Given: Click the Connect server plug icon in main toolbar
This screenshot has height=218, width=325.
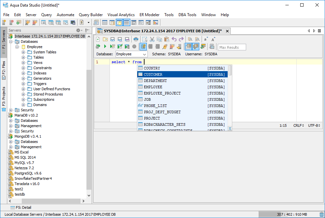Looking at the screenshot, I should point(28,22).
